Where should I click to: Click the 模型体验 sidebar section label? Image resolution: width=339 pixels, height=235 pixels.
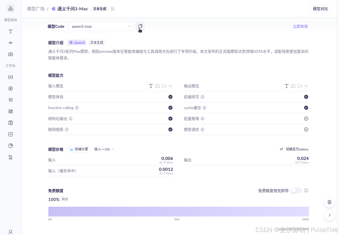click(11, 20)
